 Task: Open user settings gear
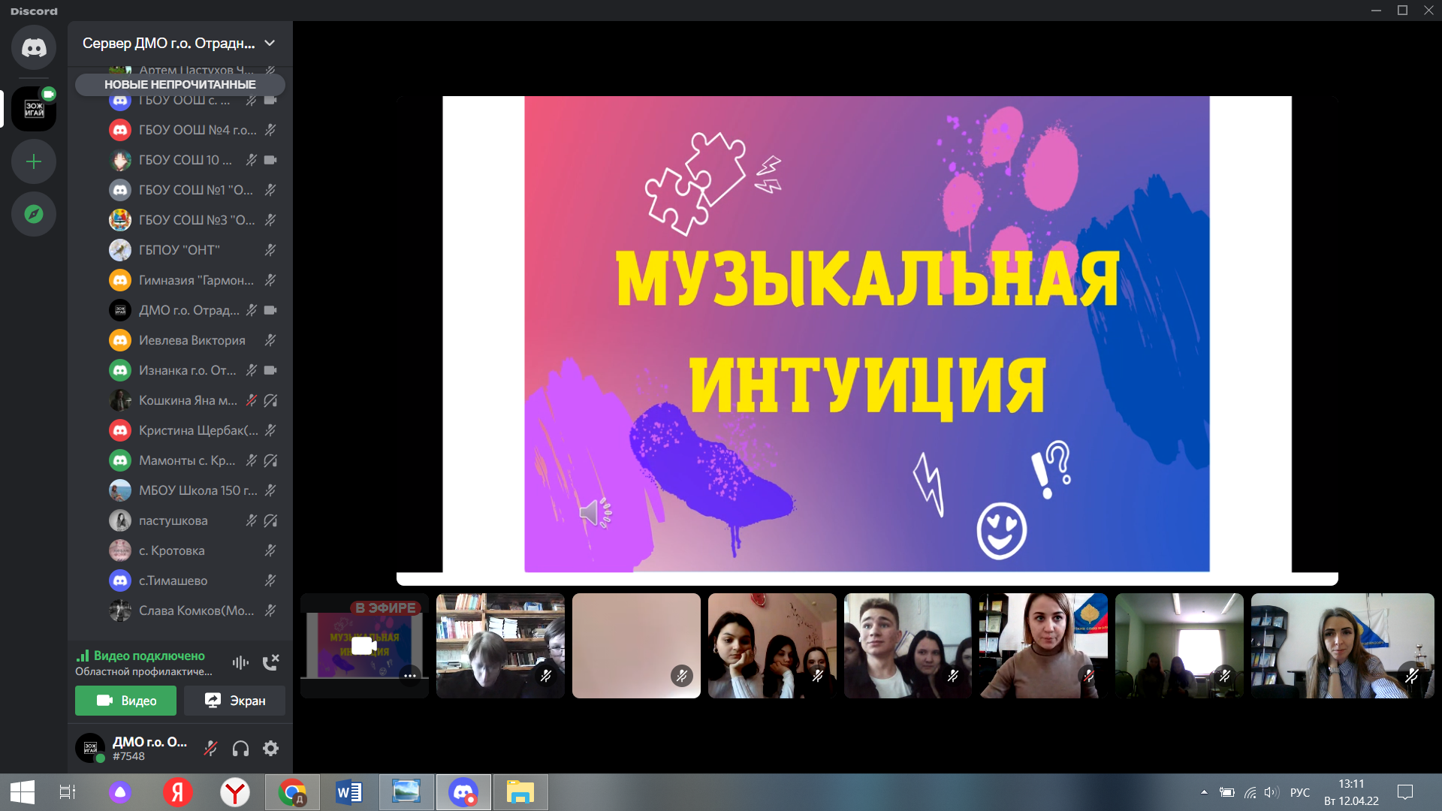click(270, 748)
